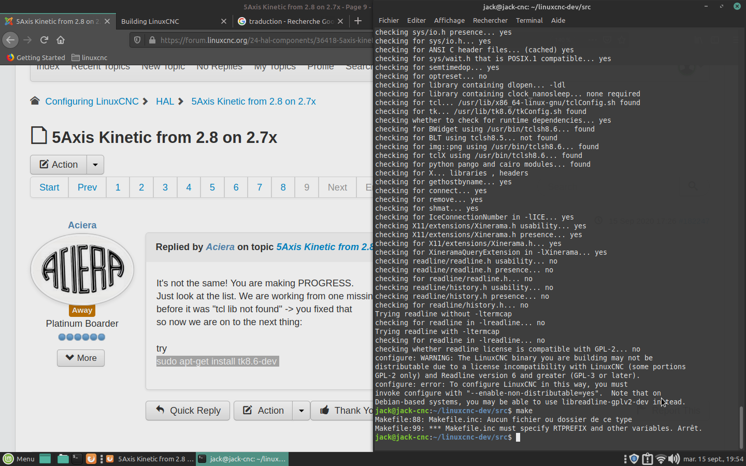Open the Rechercher menu in the terminal
This screenshot has height=466, width=746.
pyautogui.click(x=490, y=20)
